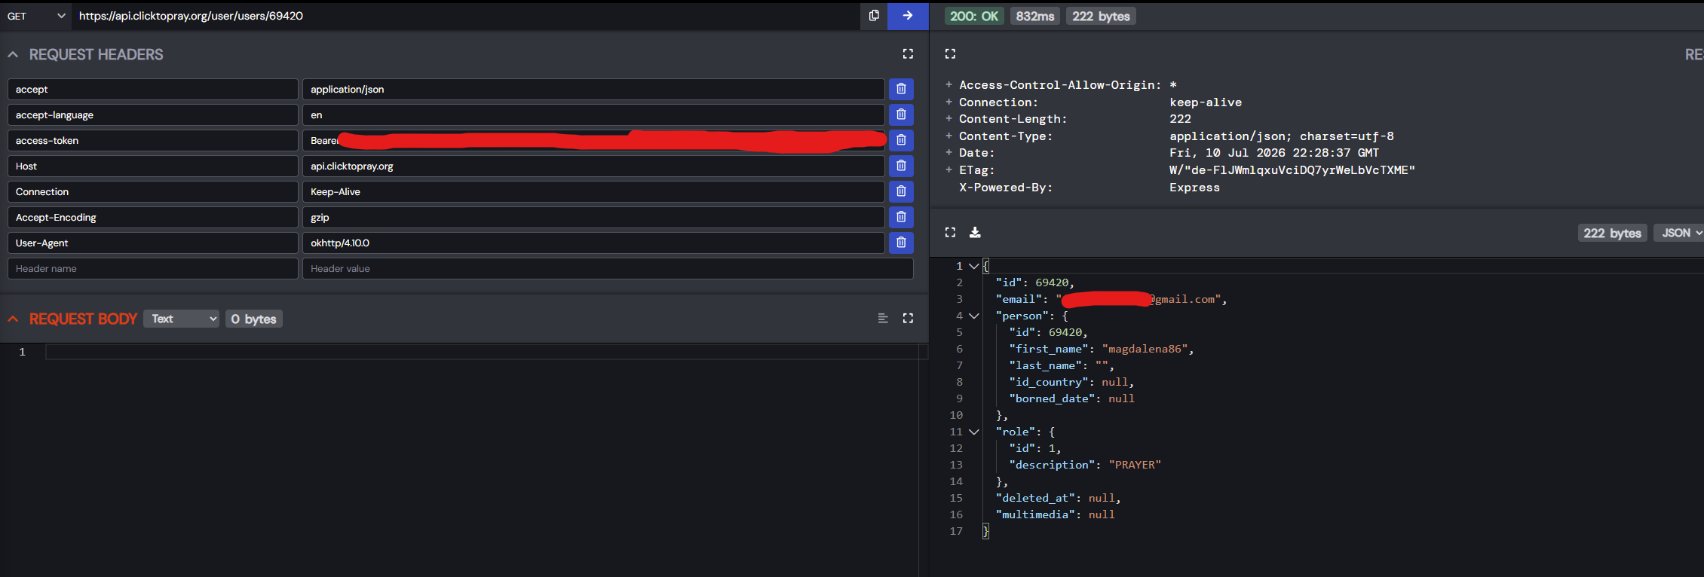Viewport: 1704px width, 577px height.
Task: Click the 832ms response time badge
Action: click(x=1035, y=16)
